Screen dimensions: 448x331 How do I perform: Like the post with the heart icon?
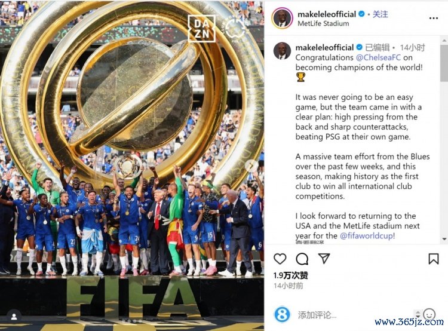coord(280,259)
